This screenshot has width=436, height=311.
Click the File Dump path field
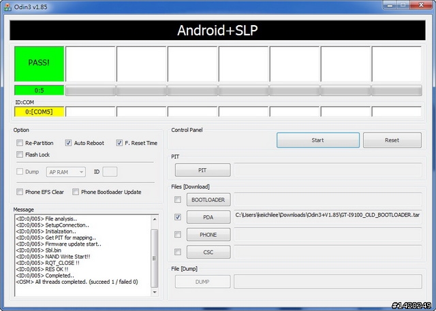click(328, 282)
